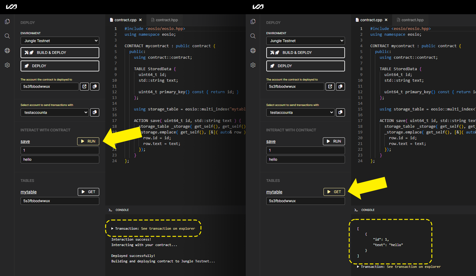
Task: Click "text": "hello" line in right console
Action: [388, 245]
